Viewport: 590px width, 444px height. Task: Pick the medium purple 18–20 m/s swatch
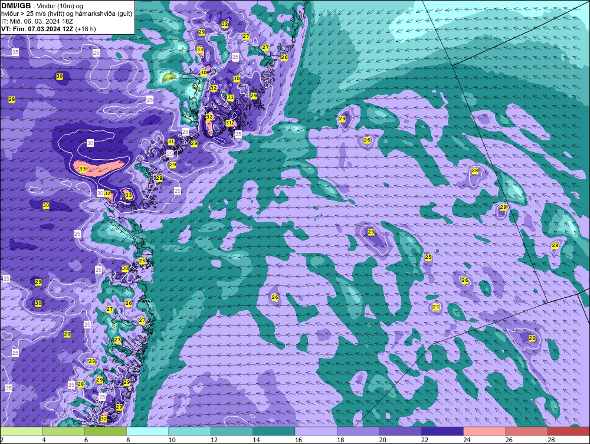[x=358, y=431]
